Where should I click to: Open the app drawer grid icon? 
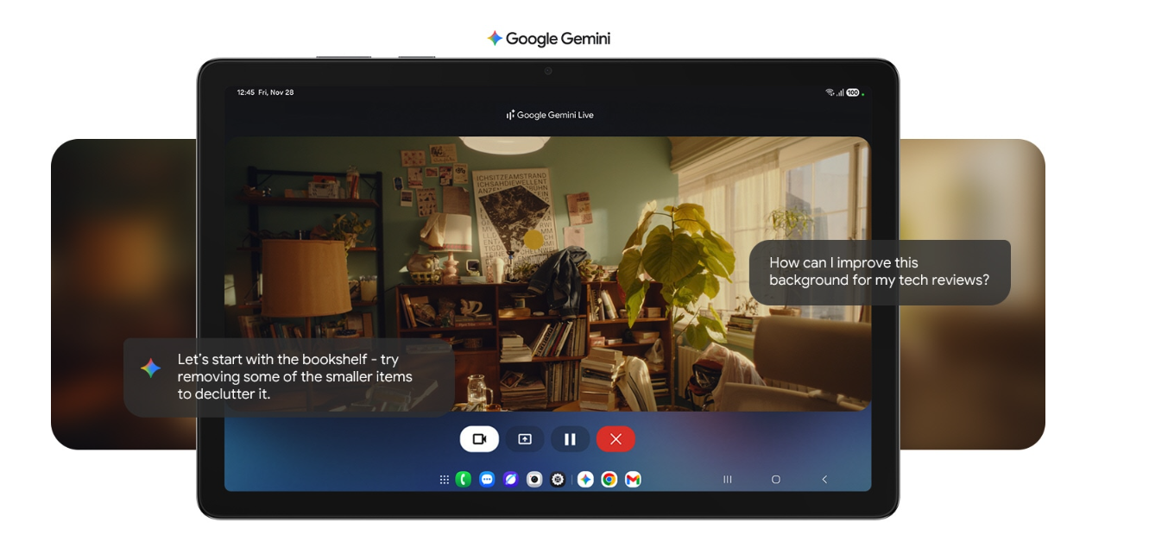click(x=444, y=480)
